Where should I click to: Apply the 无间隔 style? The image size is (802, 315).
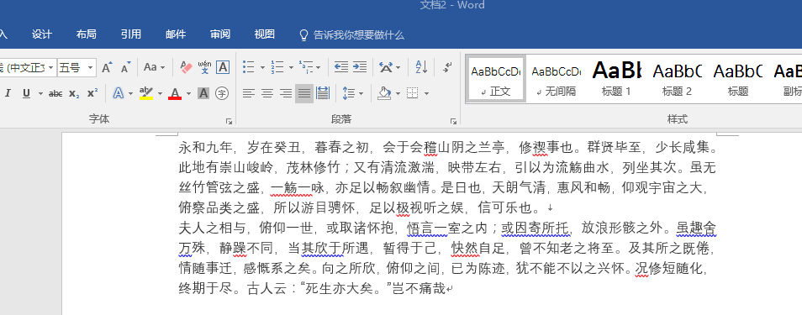point(556,80)
